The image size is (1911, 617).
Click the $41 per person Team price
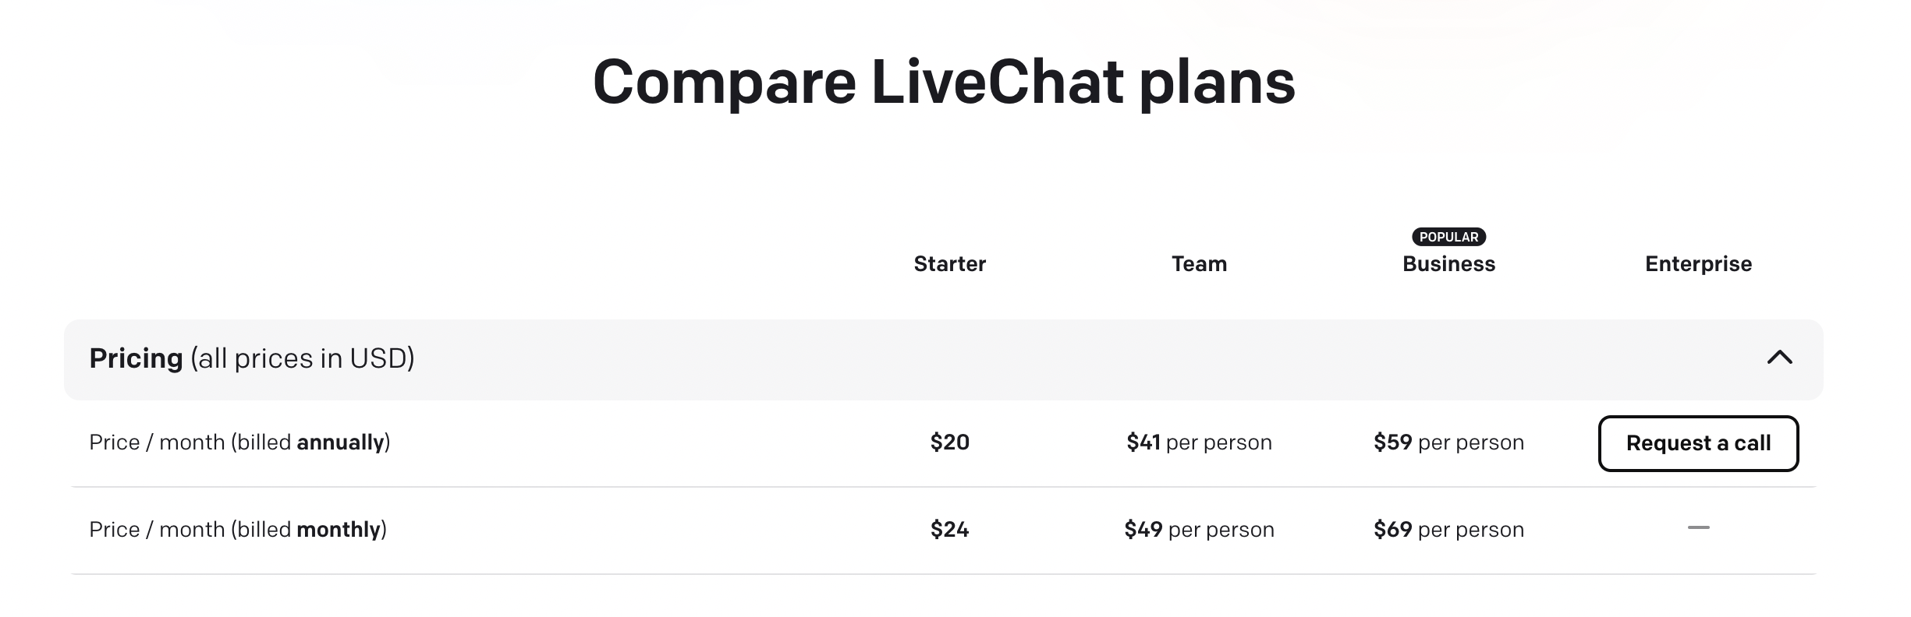tap(1199, 442)
